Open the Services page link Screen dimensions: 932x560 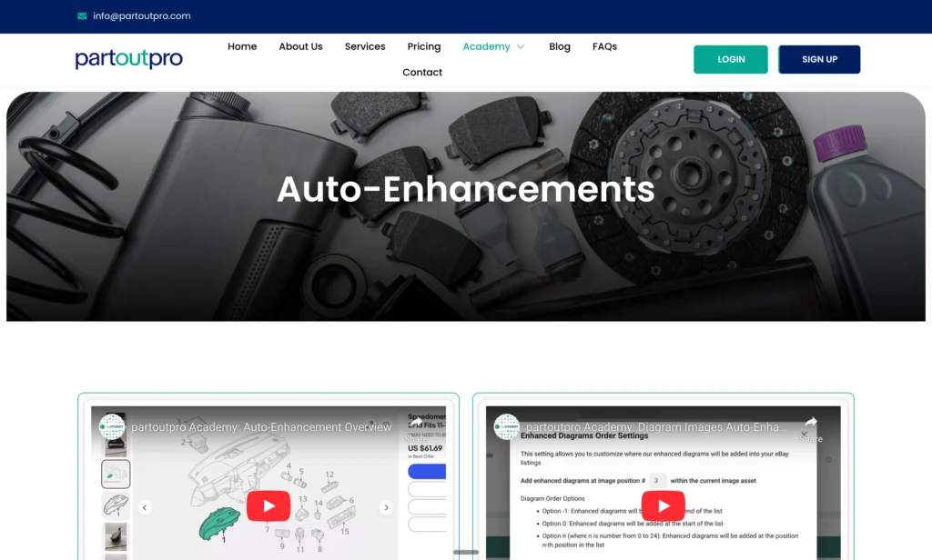point(364,46)
